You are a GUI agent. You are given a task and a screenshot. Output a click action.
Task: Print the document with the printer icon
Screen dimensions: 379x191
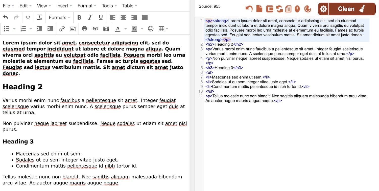84,29
